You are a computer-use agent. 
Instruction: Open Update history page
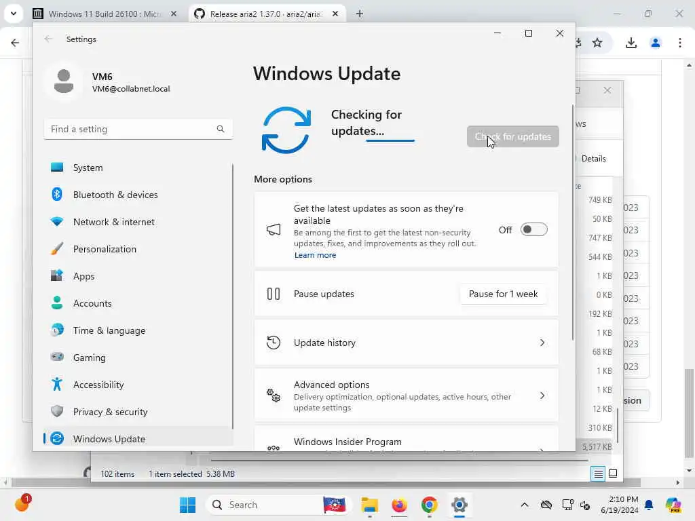[406, 343]
